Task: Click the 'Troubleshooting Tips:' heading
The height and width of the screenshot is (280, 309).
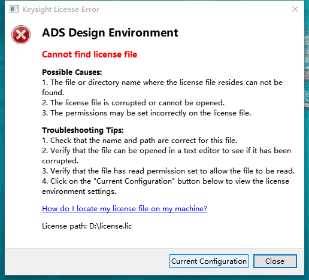Action: 83,130
